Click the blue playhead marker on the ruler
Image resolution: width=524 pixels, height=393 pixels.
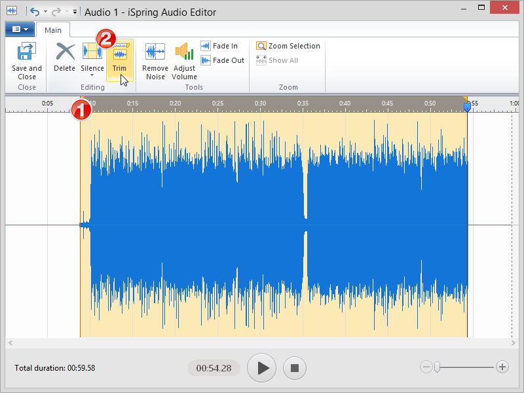pyautogui.click(x=467, y=107)
